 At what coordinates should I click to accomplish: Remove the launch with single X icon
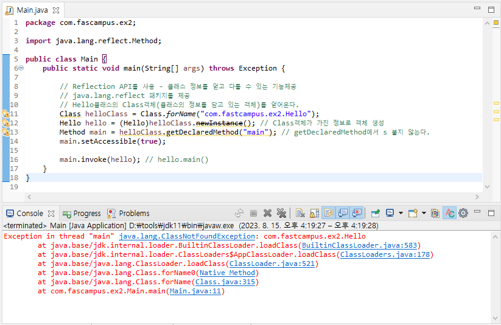point(267,213)
